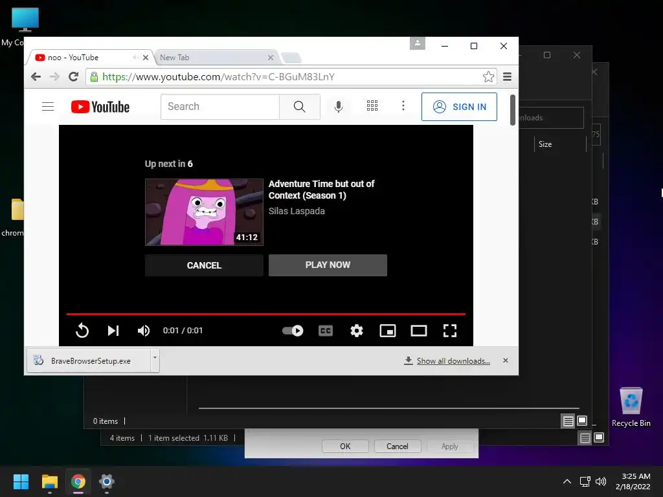The height and width of the screenshot is (497, 663).
Task: Close the noo - YouTube tab
Action: click(146, 58)
